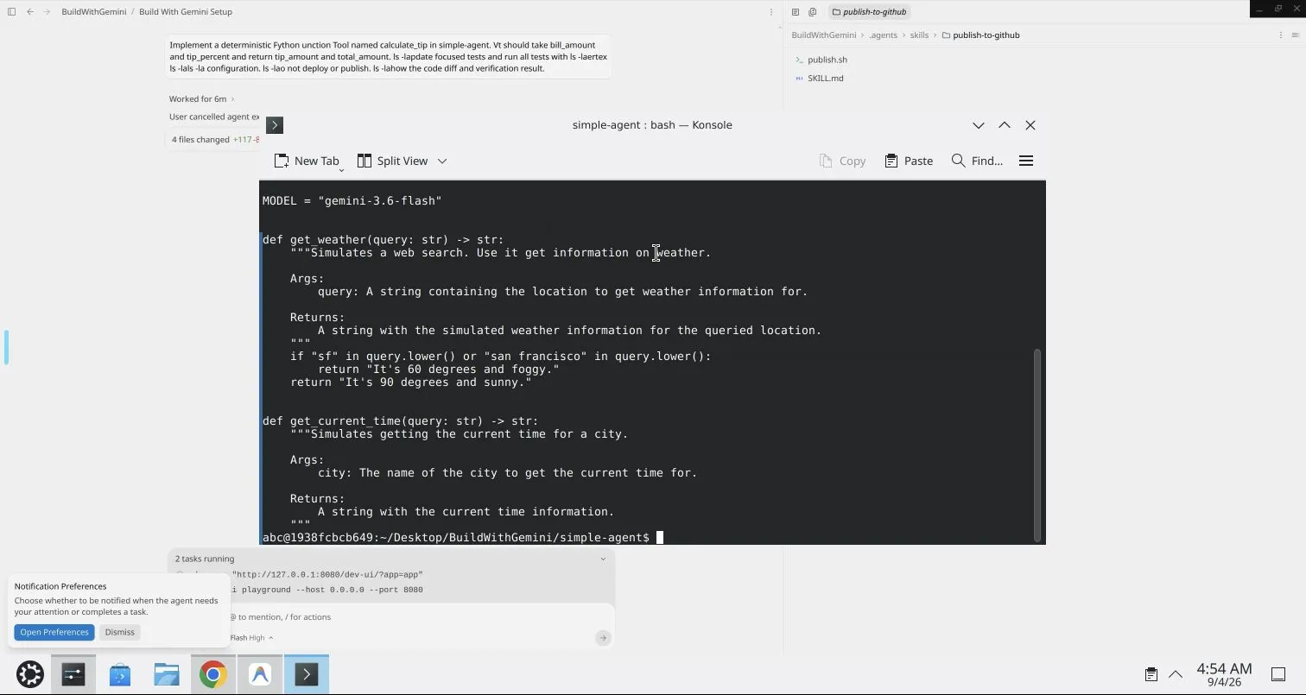Click the Konsole terminal window icon
This screenshot has width=1306, height=695.
275,125
